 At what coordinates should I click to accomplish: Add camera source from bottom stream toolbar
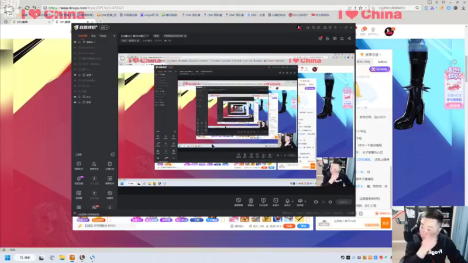click(x=251, y=202)
